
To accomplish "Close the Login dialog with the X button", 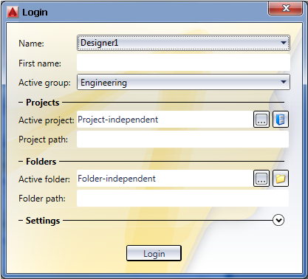I will click(x=285, y=9).
